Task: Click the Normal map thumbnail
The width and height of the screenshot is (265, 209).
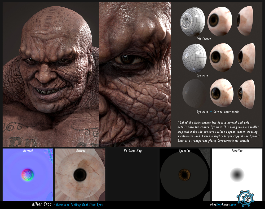Action: point(28,175)
